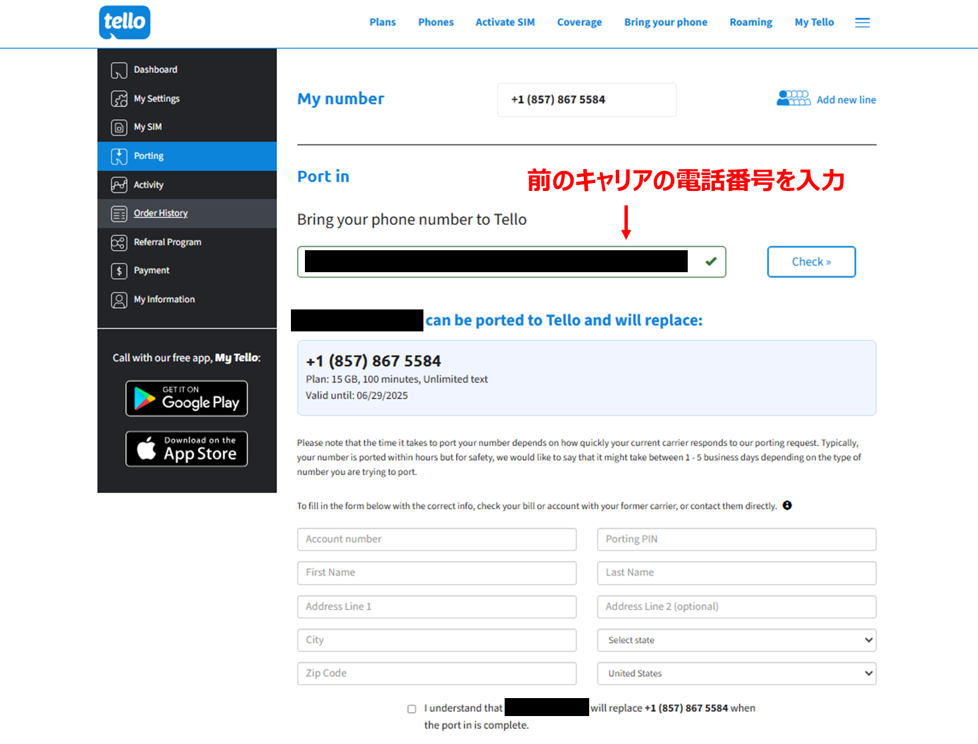Open Roaming in the top navigation
This screenshot has width=978, height=744.
click(751, 22)
